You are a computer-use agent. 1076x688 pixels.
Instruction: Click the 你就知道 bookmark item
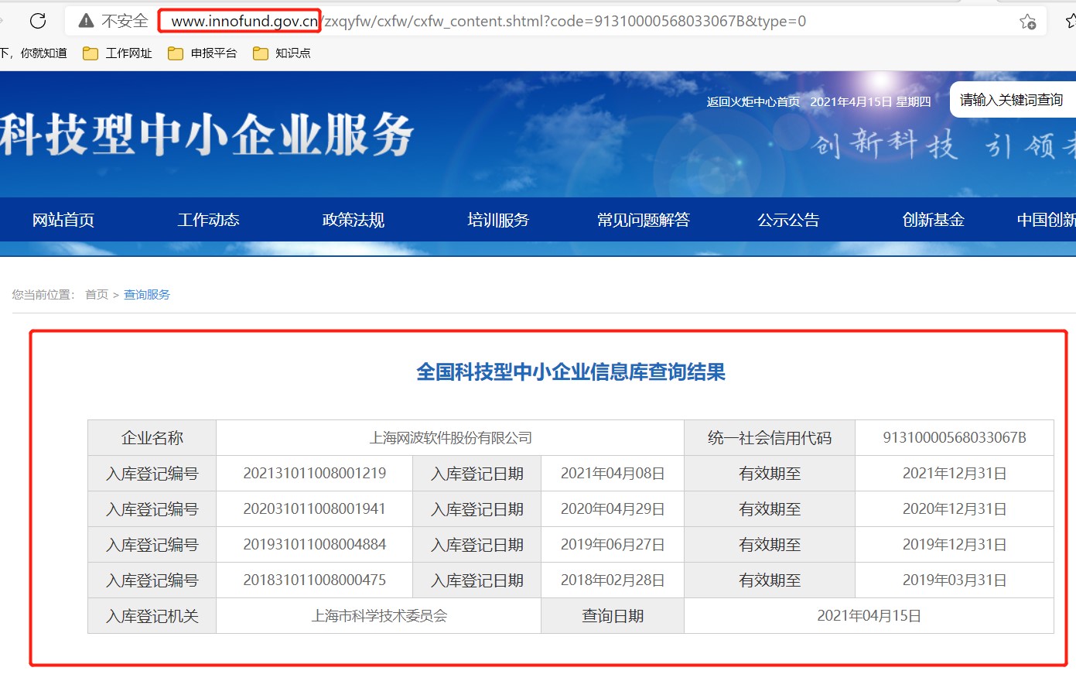(44, 53)
